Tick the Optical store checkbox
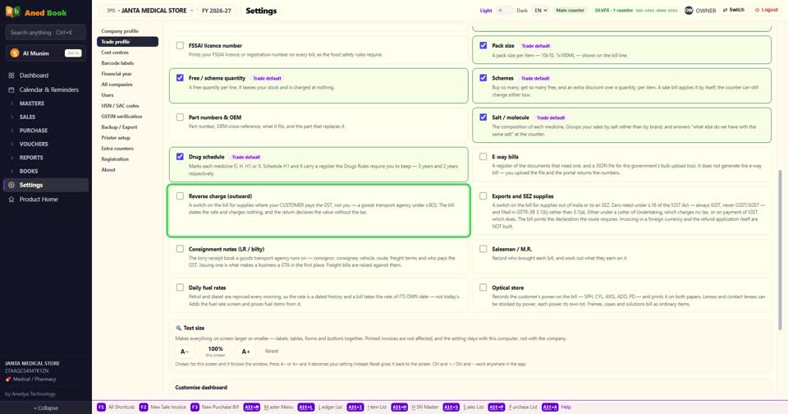The width and height of the screenshot is (788, 414). click(x=483, y=287)
